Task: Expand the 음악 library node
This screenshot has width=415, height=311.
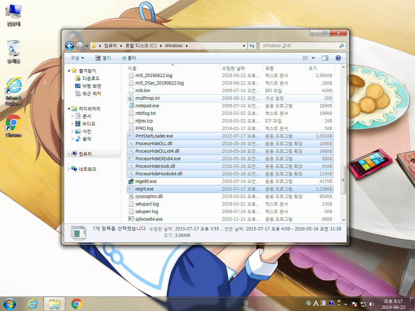Action: point(72,139)
